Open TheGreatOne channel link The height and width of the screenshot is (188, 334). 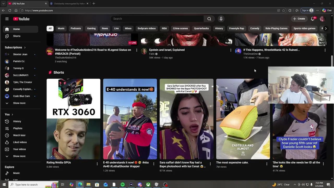(250, 54)
